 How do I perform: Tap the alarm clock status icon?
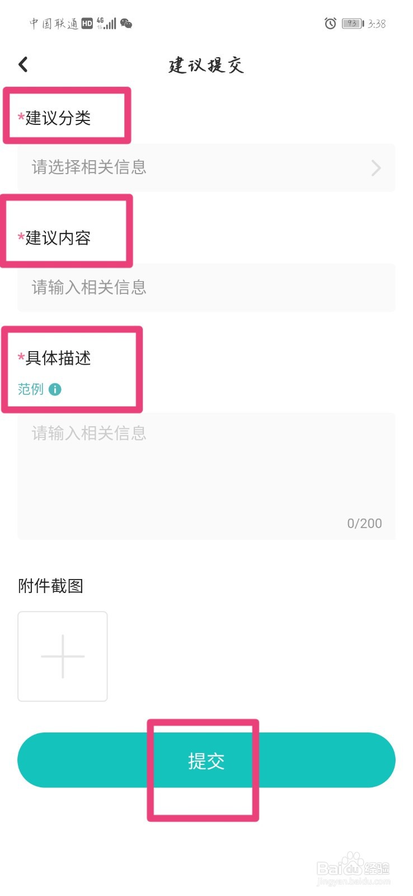tap(331, 24)
